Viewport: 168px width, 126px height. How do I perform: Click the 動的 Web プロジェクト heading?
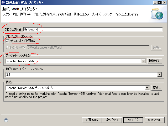20,9
